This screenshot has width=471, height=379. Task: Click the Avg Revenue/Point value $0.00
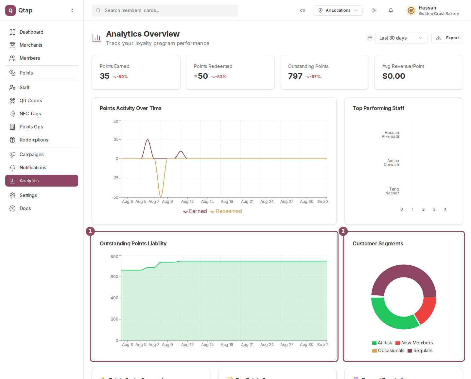coord(394,76)
